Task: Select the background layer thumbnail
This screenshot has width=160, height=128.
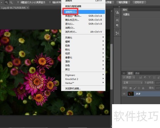Action: (x=130, y=94)
